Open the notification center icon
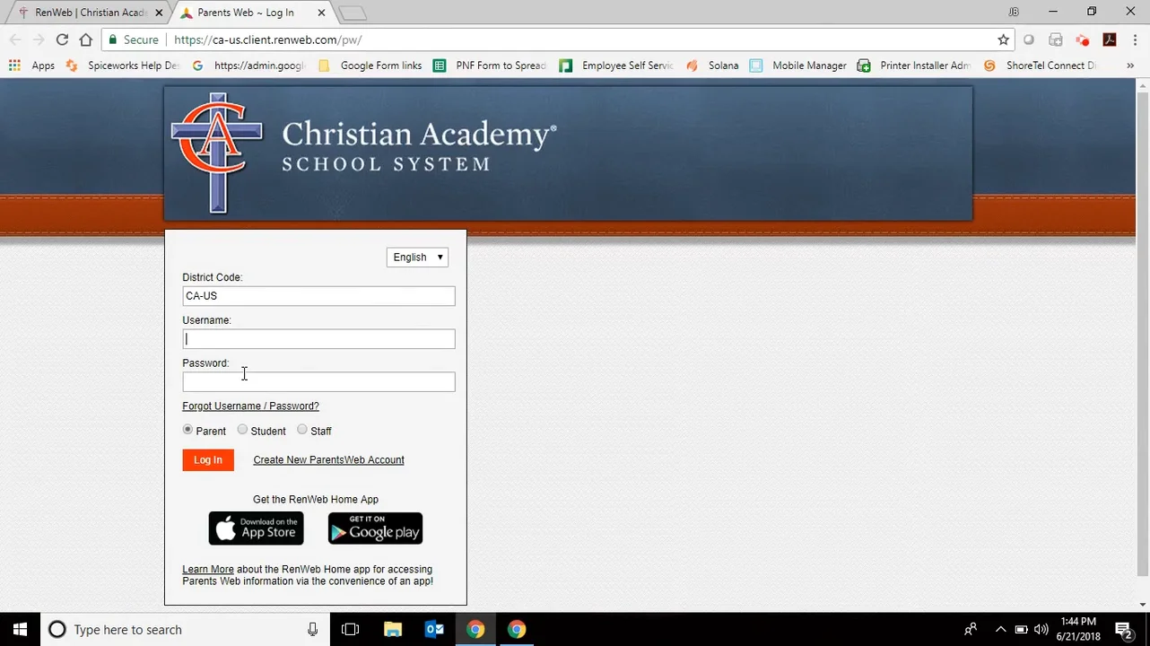The height and width of the screenshot is (646, 1150). pos(1124,630)
